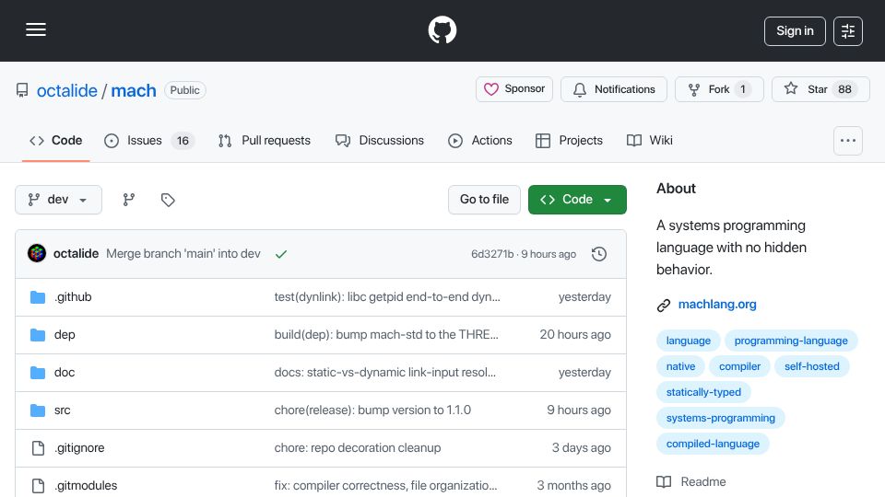The image size is (885, 497).
Task: Select the programming-language topic tag
Action: pyautogui.click(x=791, y=341)
